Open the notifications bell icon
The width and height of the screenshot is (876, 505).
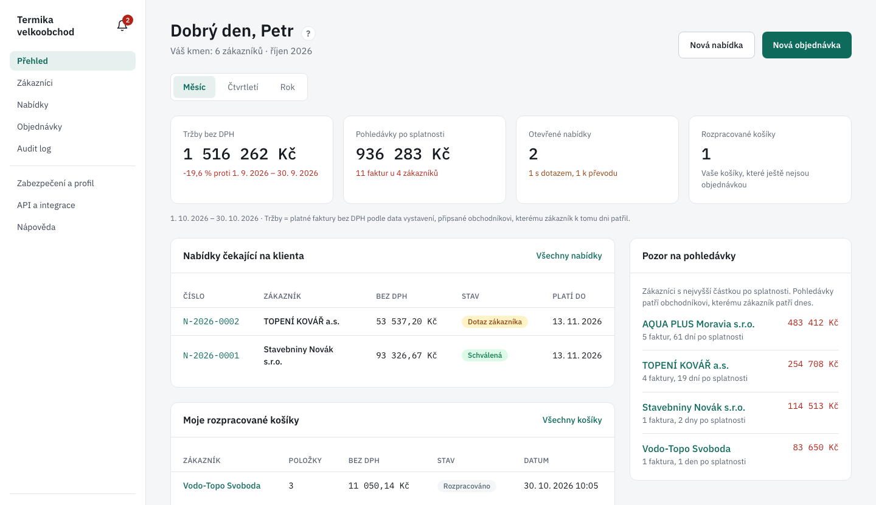point(122,26)
